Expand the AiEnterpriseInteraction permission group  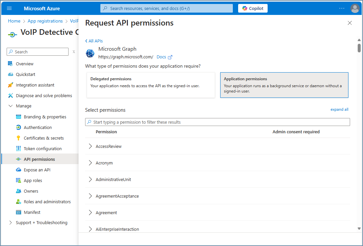90,229
